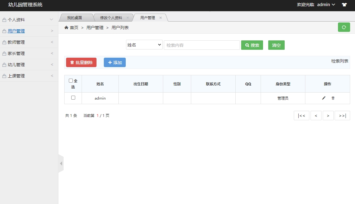Click the edit pencil icon for admin user
The image size is (355, 204).
click(323, 98)
